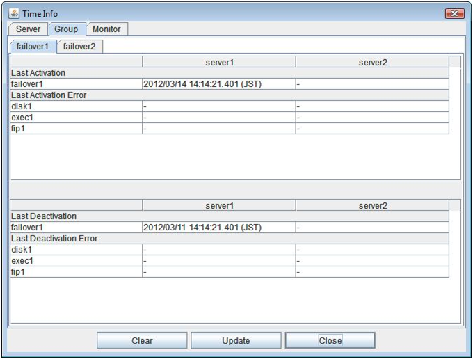The image size is (473, 359).
Task: Click the server2 column header in the deactivation table
Action: point(372,206)
